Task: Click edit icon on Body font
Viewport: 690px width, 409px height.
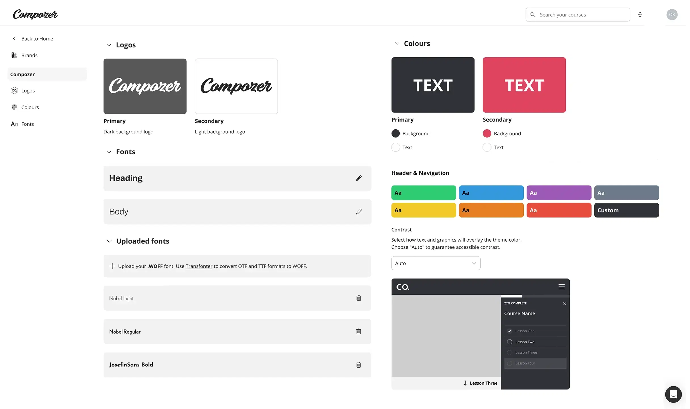Action: (x=359, y=211)
